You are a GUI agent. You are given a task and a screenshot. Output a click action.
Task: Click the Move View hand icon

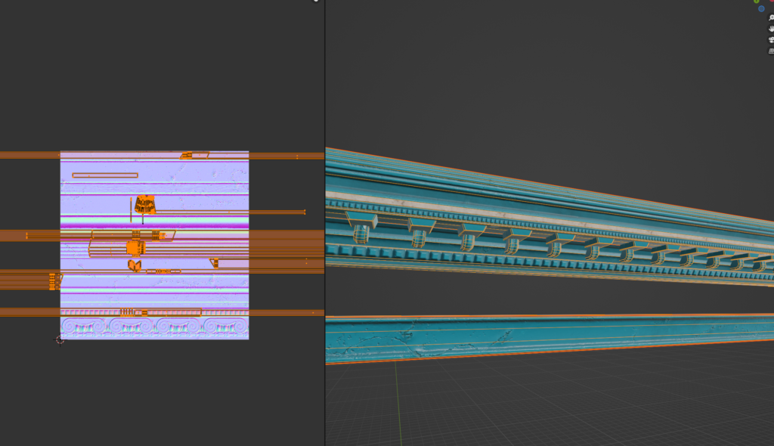tap(771, 29)
